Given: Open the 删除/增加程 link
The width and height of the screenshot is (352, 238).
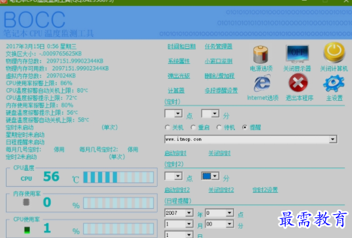Looking at the screenshot, I should click(x=219, y=76).
